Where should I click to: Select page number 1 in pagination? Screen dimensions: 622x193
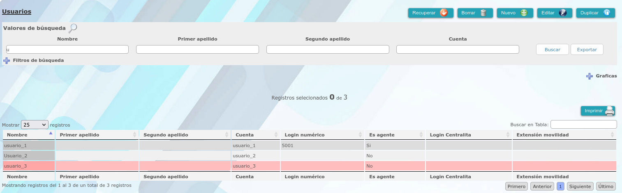[x=560, y=186]
